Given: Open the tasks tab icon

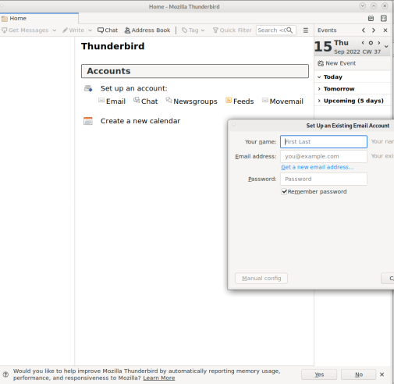Looking at the screenshot, I should pos(384,18).
